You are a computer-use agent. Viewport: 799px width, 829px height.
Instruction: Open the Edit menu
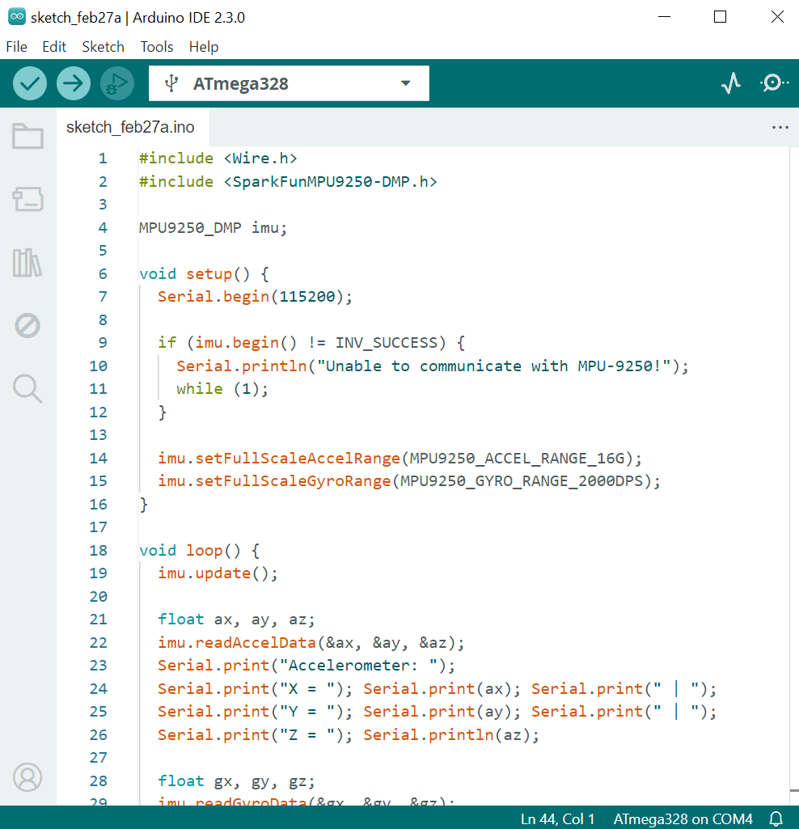pos(54,47)
